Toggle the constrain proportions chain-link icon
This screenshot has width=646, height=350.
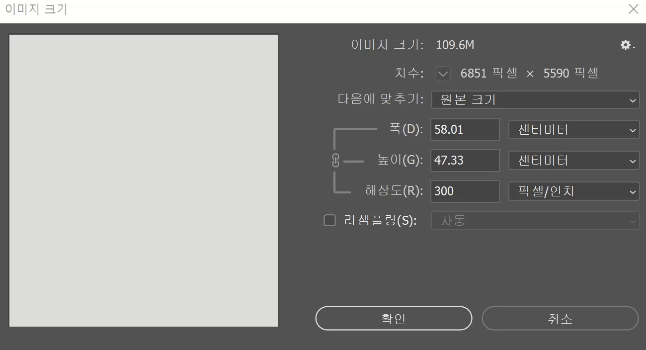tap(335, 161)
